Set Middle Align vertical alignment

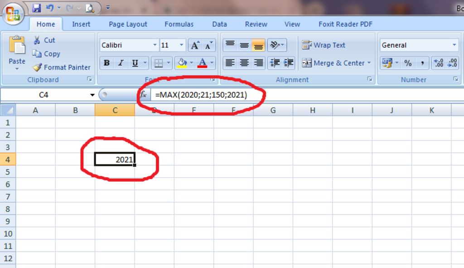[x=244, y=45]
